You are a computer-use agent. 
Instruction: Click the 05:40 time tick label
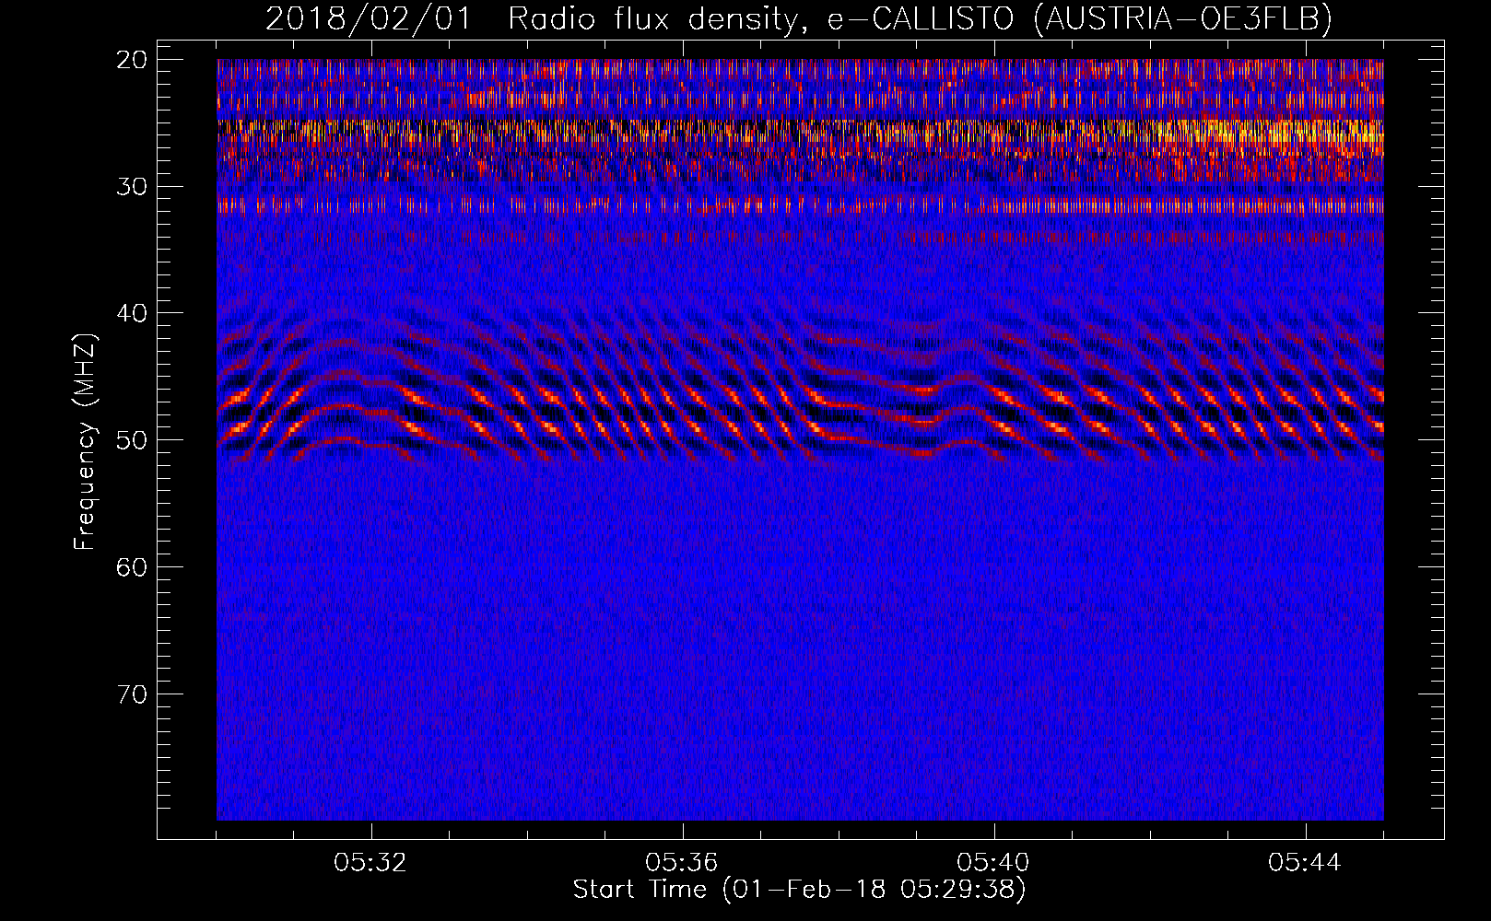click(x=993, y=863)
